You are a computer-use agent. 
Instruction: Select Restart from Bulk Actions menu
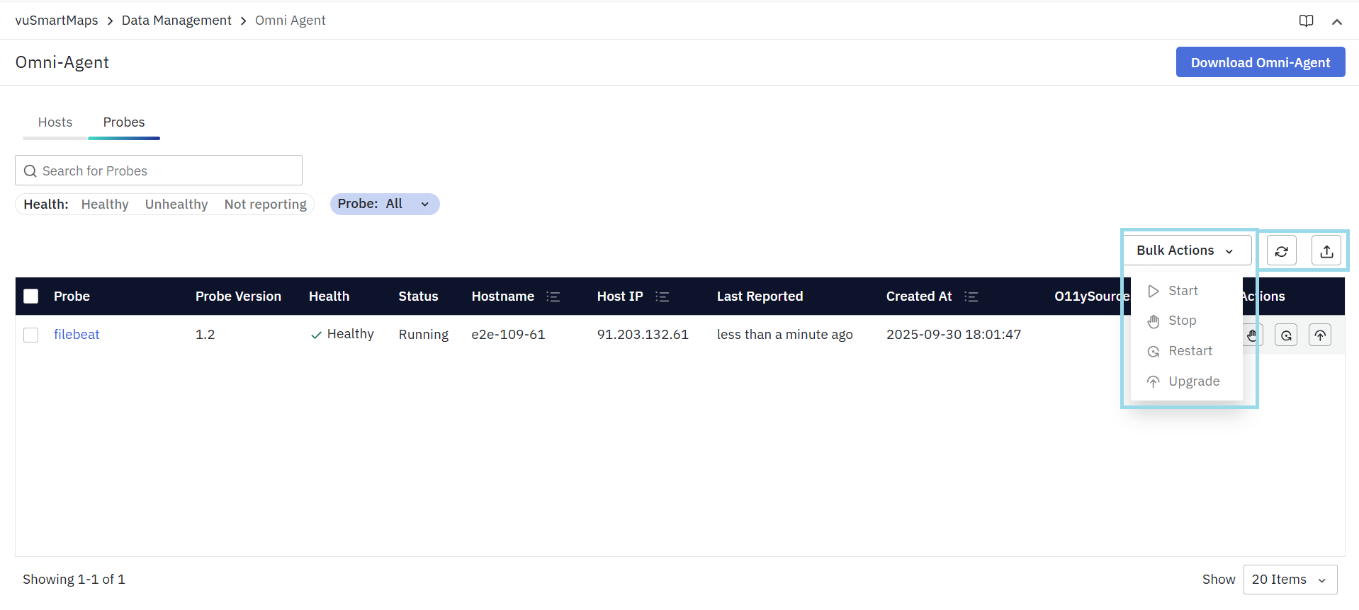(1190, 351)
